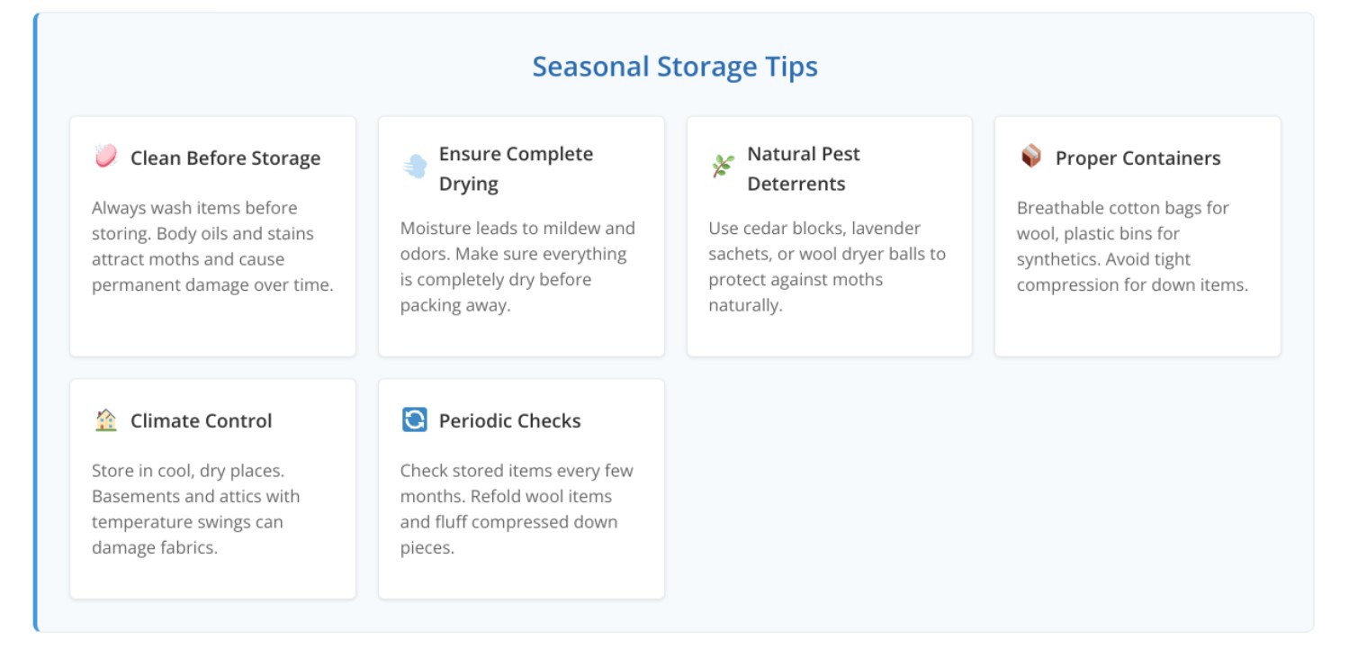The width and height of the screenshot is (1349, 649).
Task: Click text about body oils attracting moths
Action: click(x=212, y=247)
